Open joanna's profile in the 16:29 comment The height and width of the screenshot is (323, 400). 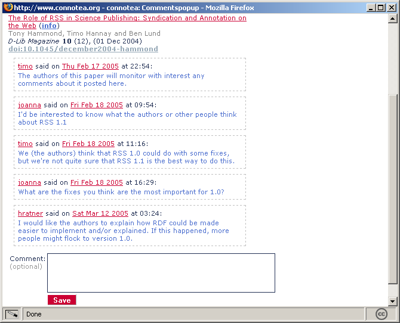[29, 182]
